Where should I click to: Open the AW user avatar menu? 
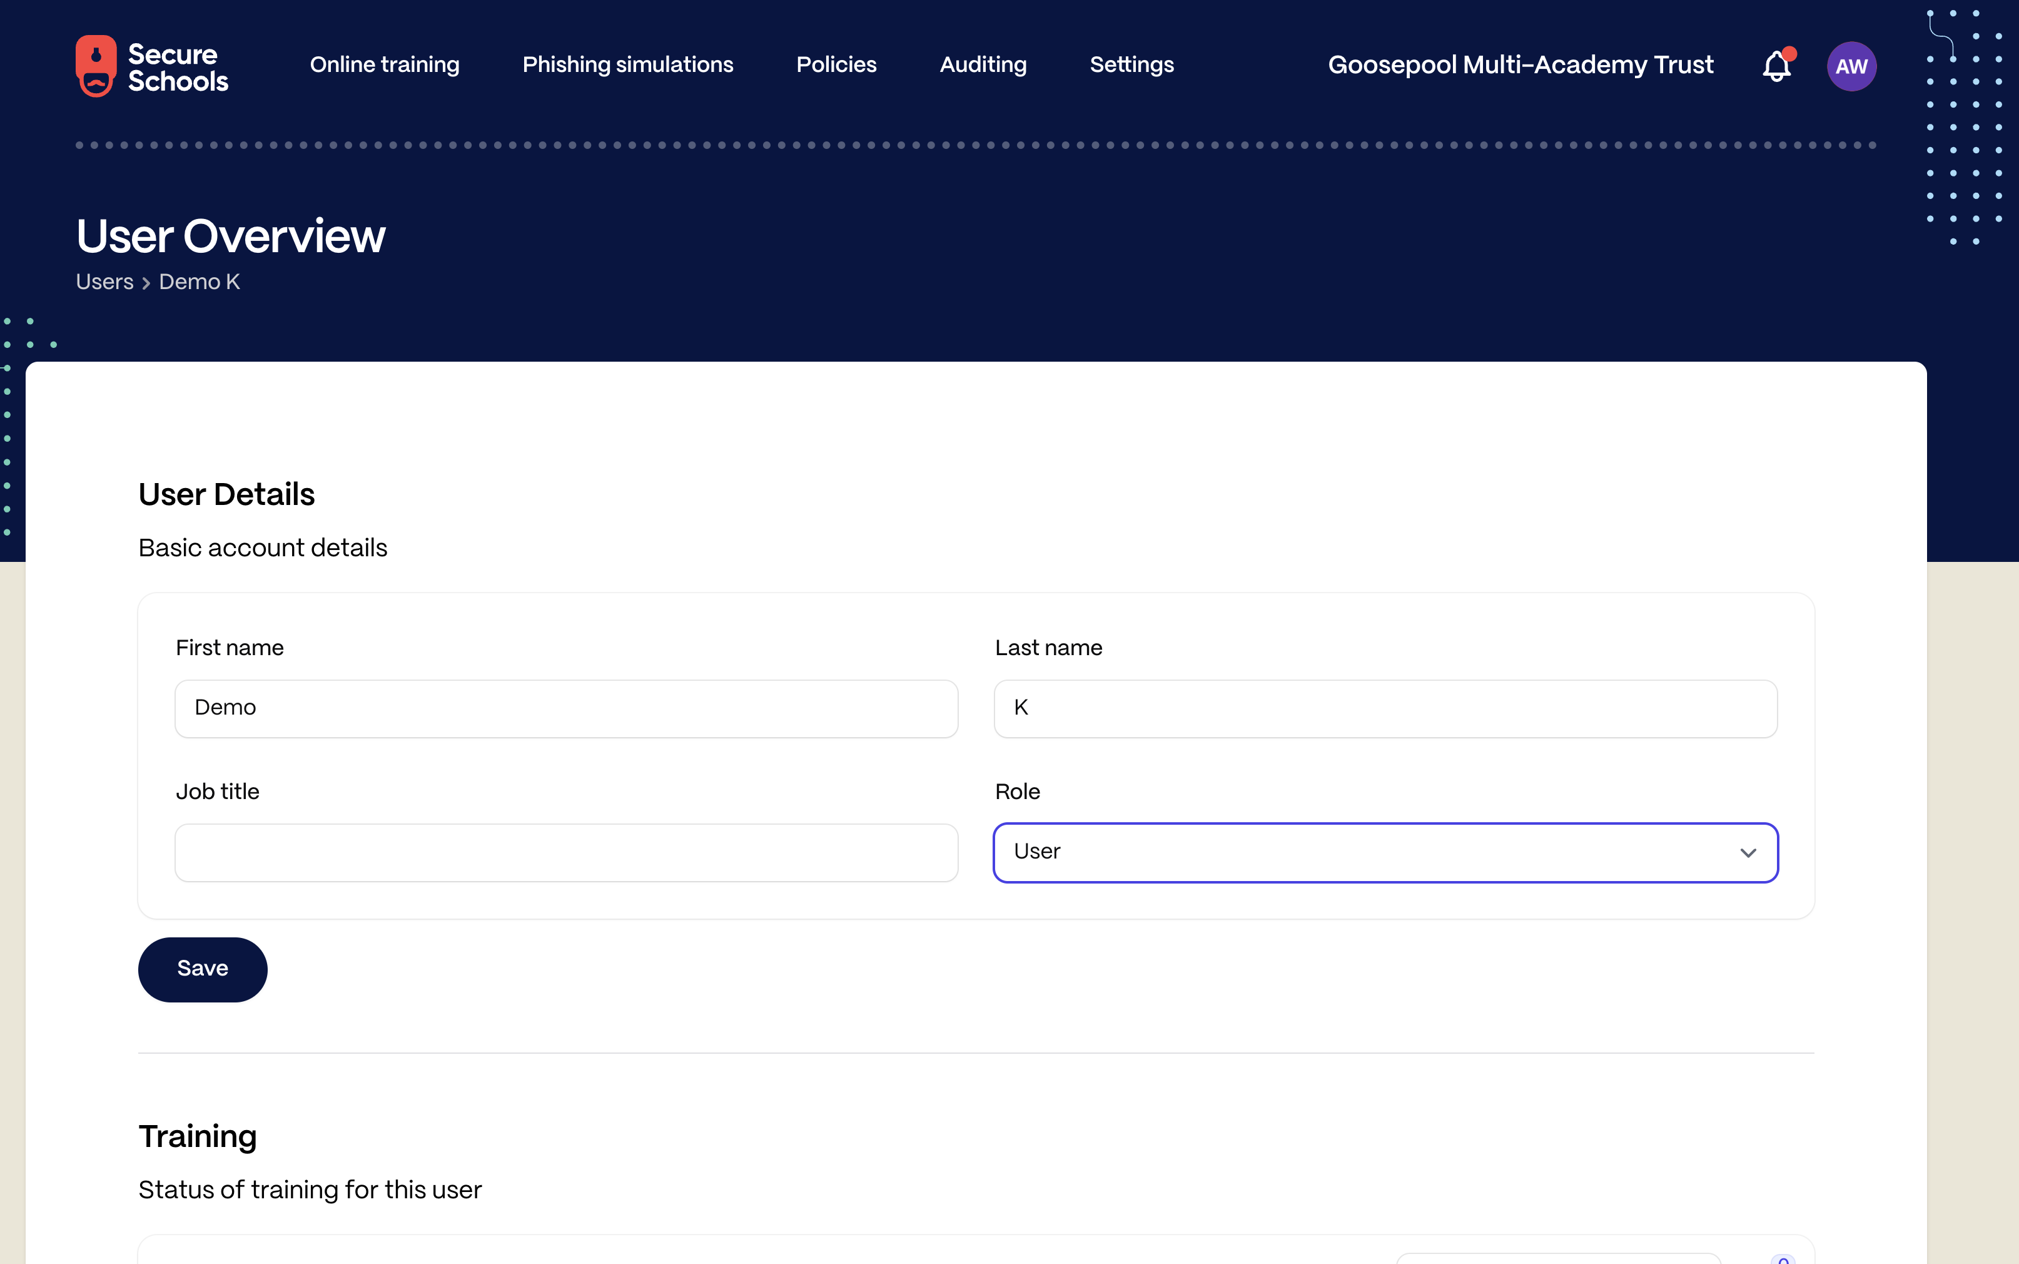(1851, 66)
